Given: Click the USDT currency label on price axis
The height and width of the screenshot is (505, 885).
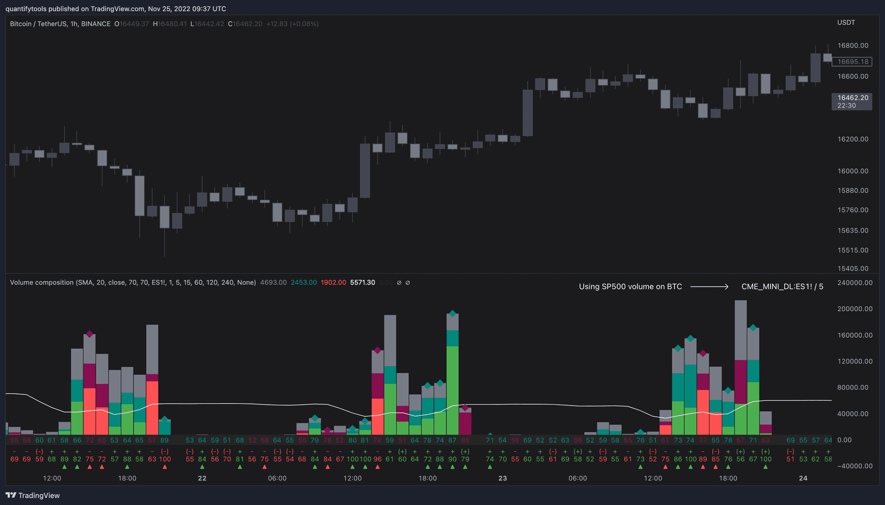Looking at the screenshot, I should tap(846, 23).
